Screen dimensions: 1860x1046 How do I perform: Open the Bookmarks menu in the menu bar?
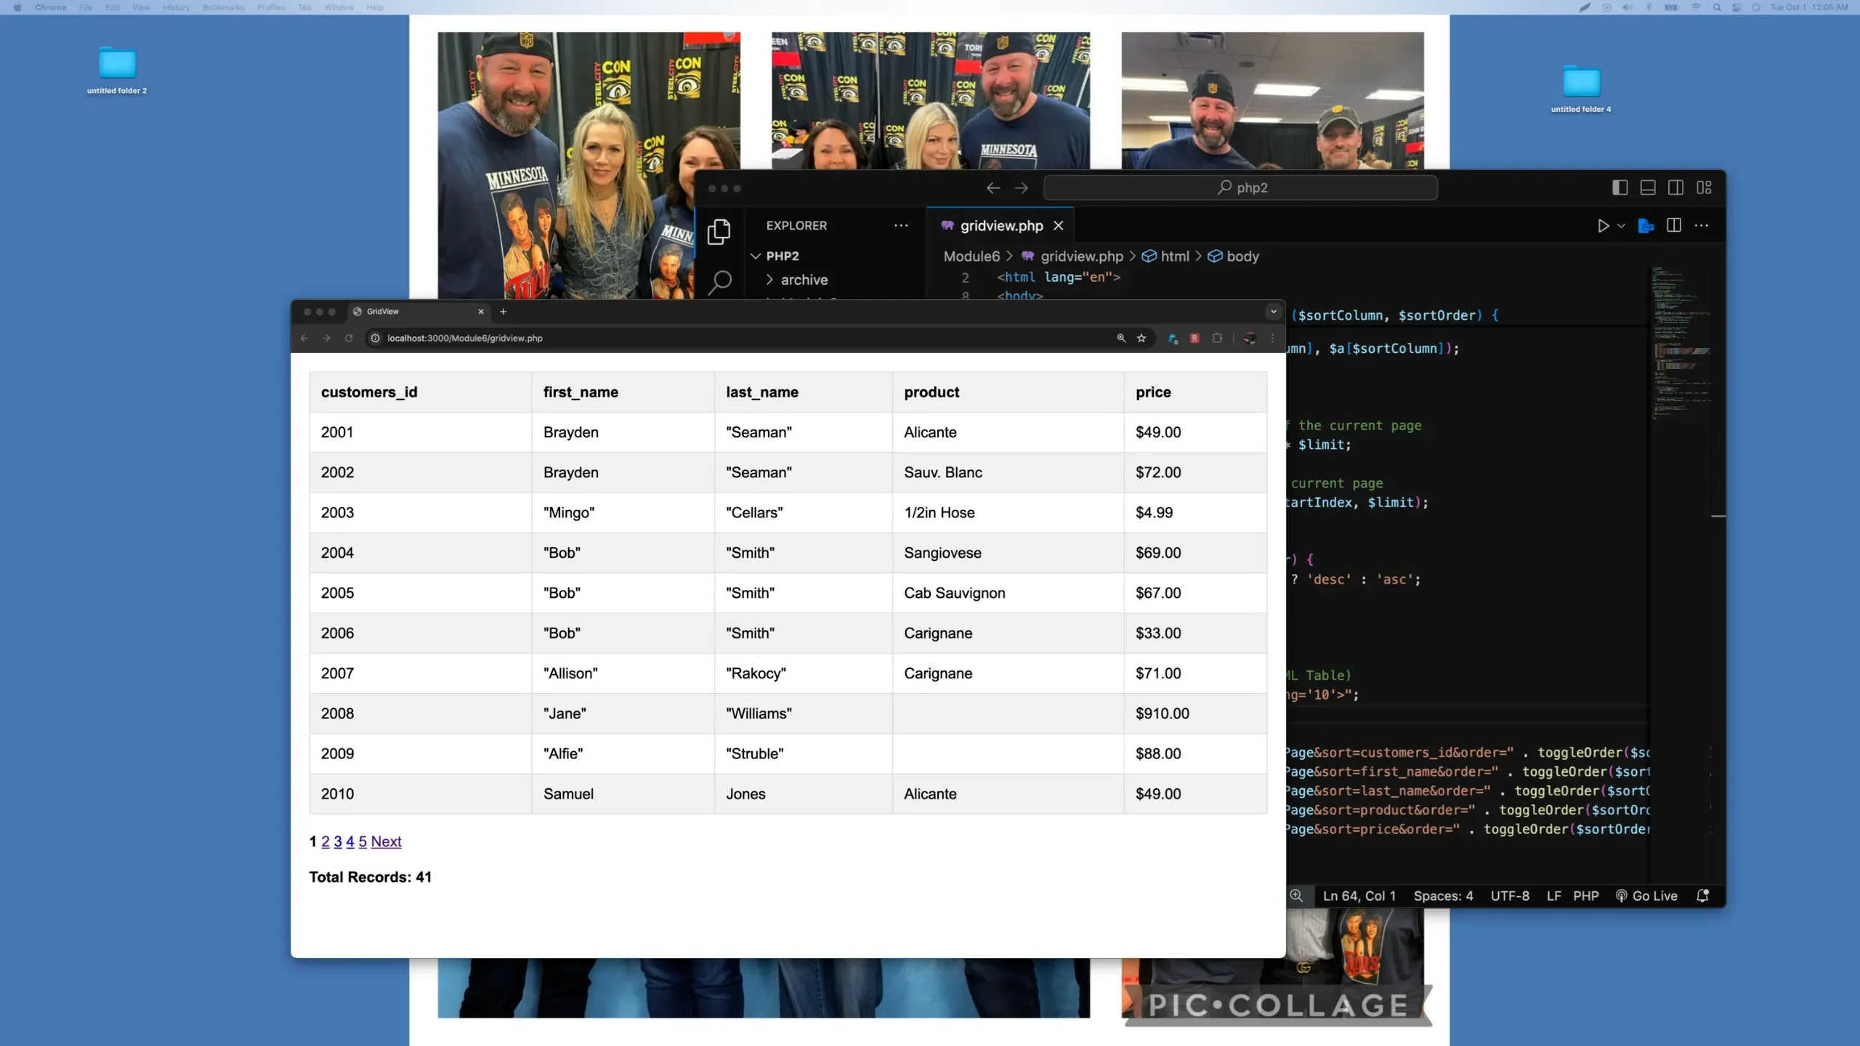(222, 7)
